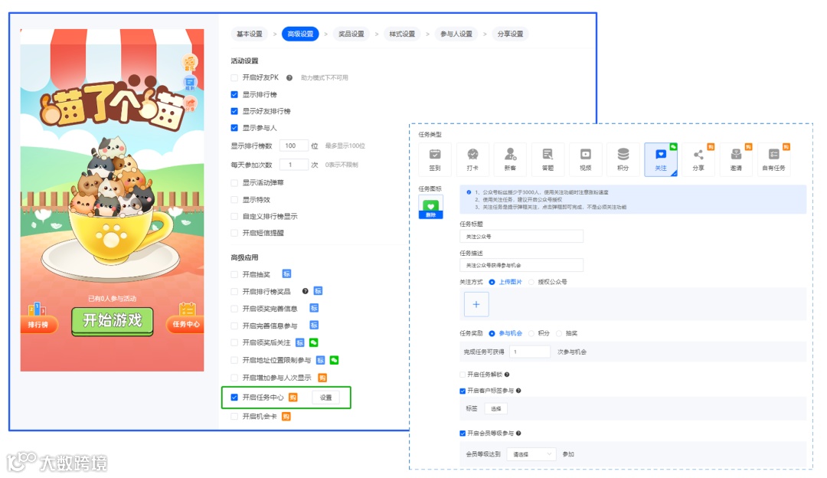The width and height of the screenshot is (827, 478).
Task: Enable the 显示特效 checkbox
Action: 234,199
